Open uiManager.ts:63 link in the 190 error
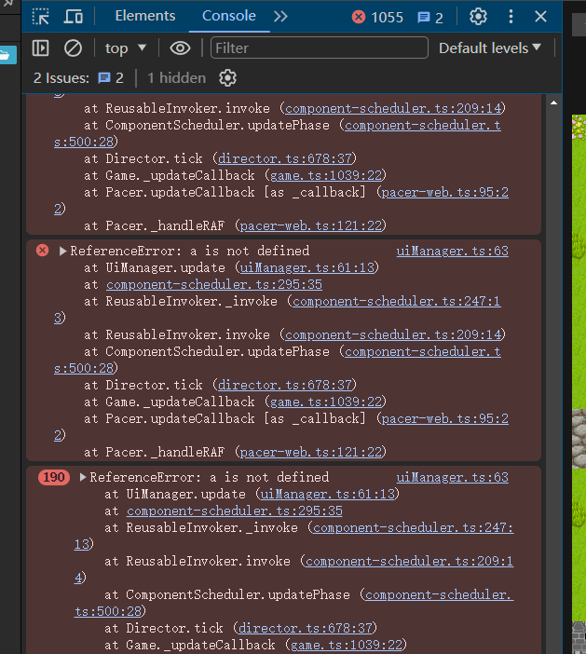The width and height of the screenshot is (586, 654). point(453,477)
